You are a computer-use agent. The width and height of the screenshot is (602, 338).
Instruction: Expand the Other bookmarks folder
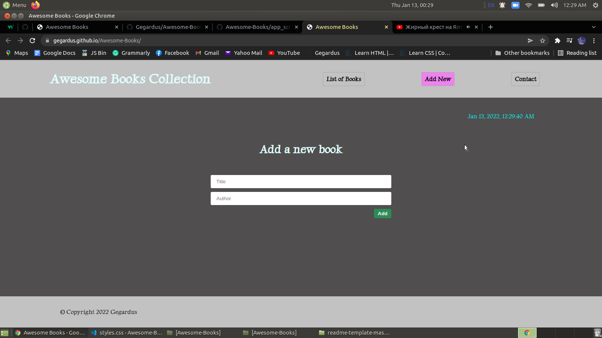522,53
